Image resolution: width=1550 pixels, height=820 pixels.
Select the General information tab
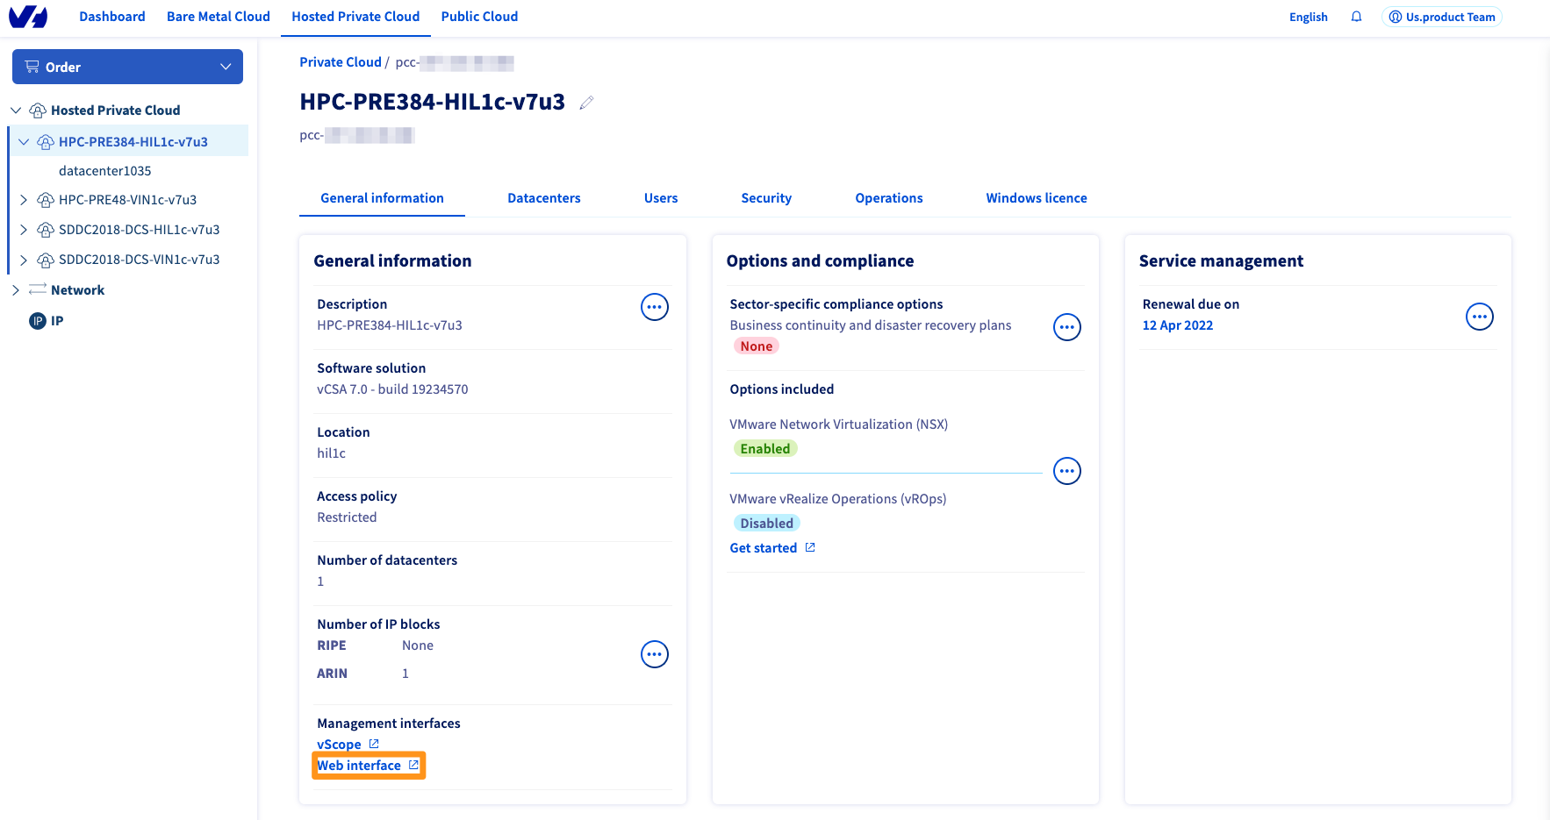382,198
